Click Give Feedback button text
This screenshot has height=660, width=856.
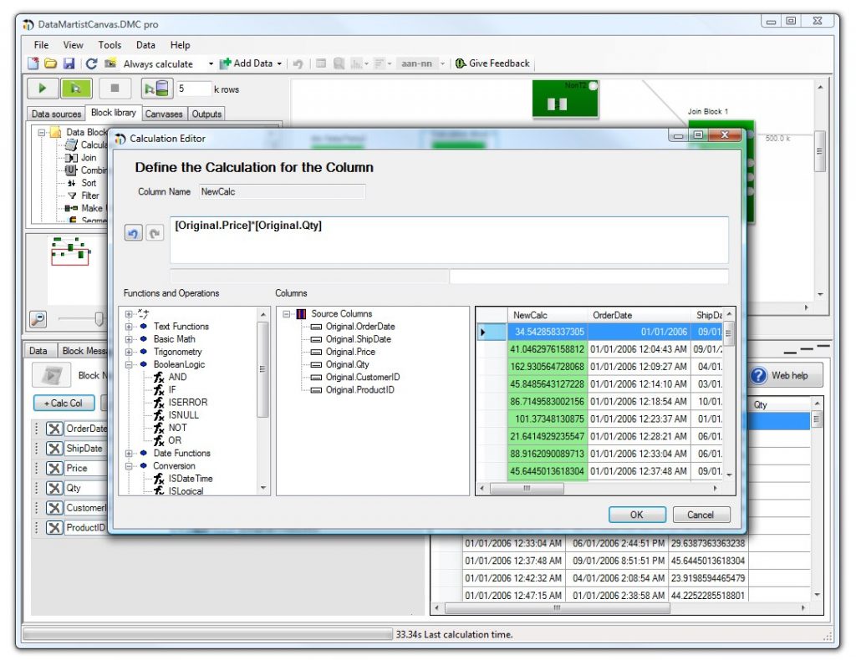click(499, 63)
